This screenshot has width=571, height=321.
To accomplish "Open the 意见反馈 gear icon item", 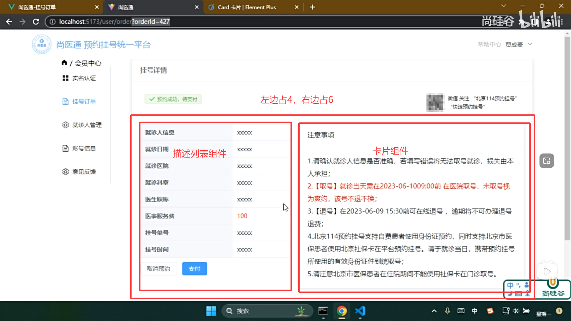I will [65, 172].
